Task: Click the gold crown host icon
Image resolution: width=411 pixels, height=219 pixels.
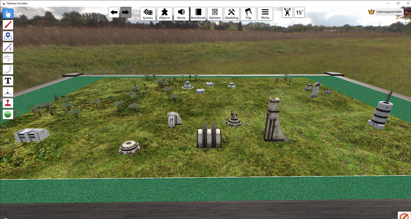Action: pos(371,12)
